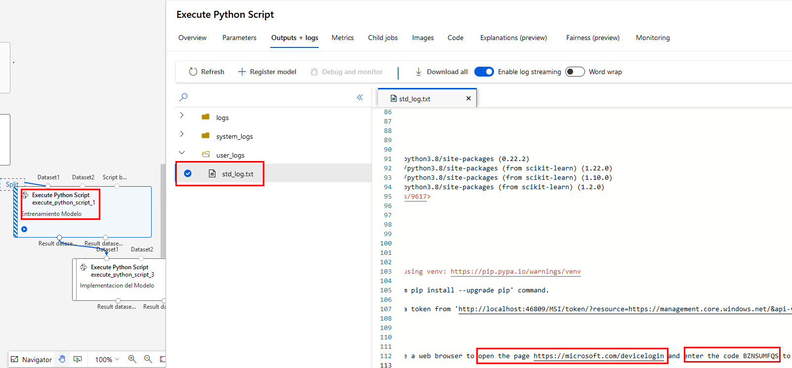
Task: Open the microsoft.com/devicelogin link
Action: 598,356
